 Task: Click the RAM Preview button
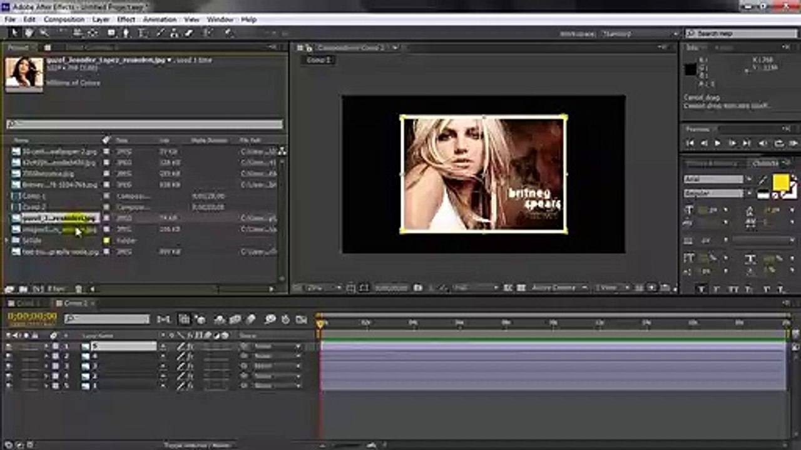click(x=794, y=143)
